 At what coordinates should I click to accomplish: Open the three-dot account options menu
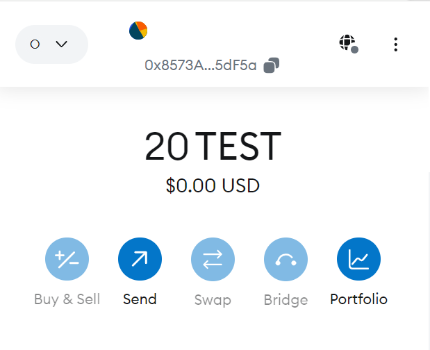(395, 44)
